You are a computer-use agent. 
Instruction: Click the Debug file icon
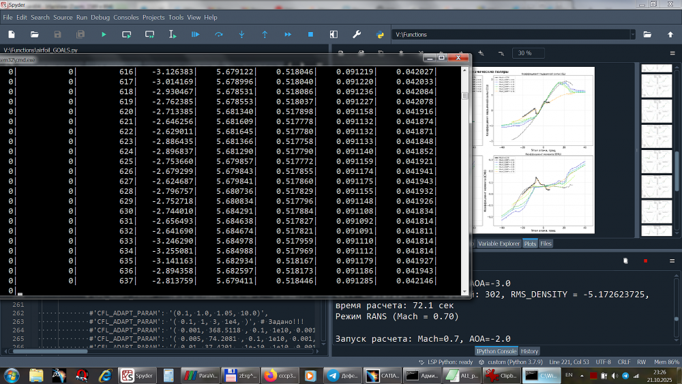coord(196,34)
